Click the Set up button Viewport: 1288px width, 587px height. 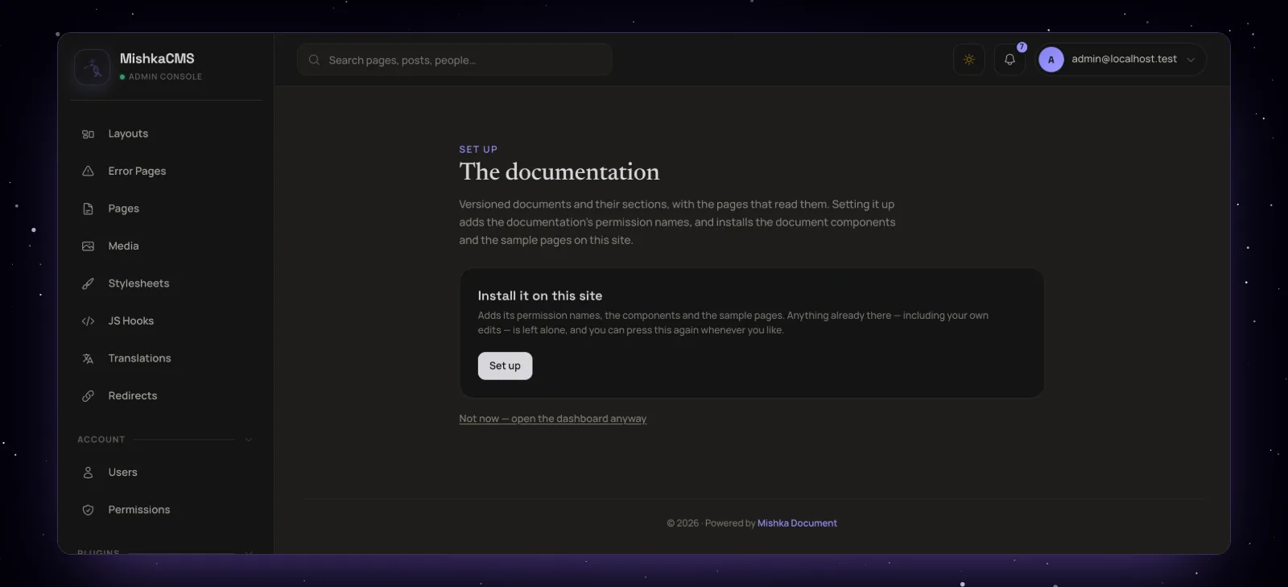tap(505, 366)
